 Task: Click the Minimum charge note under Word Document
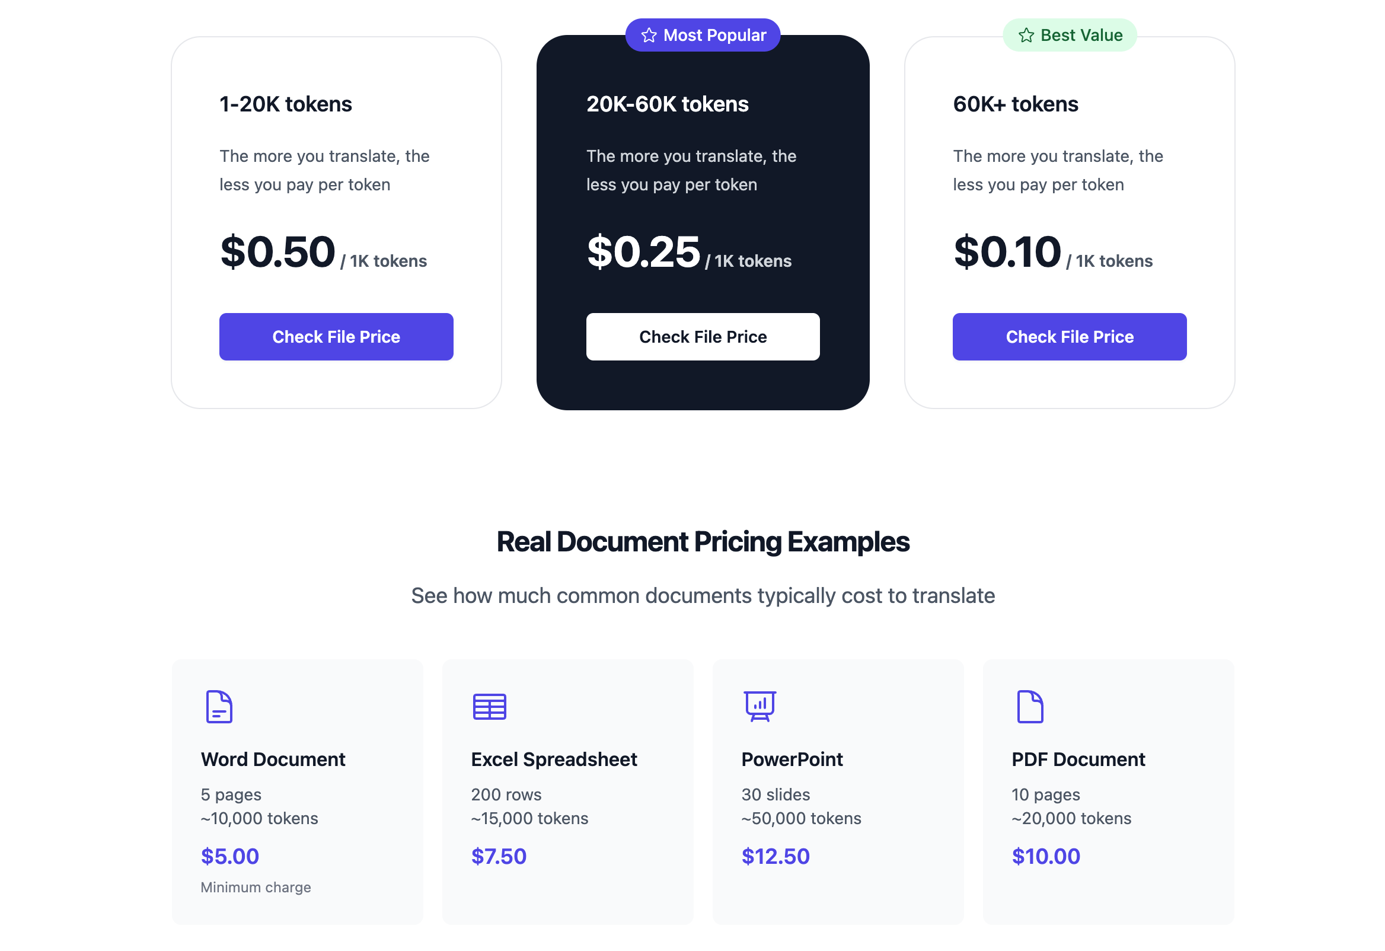tap(256, 887)
